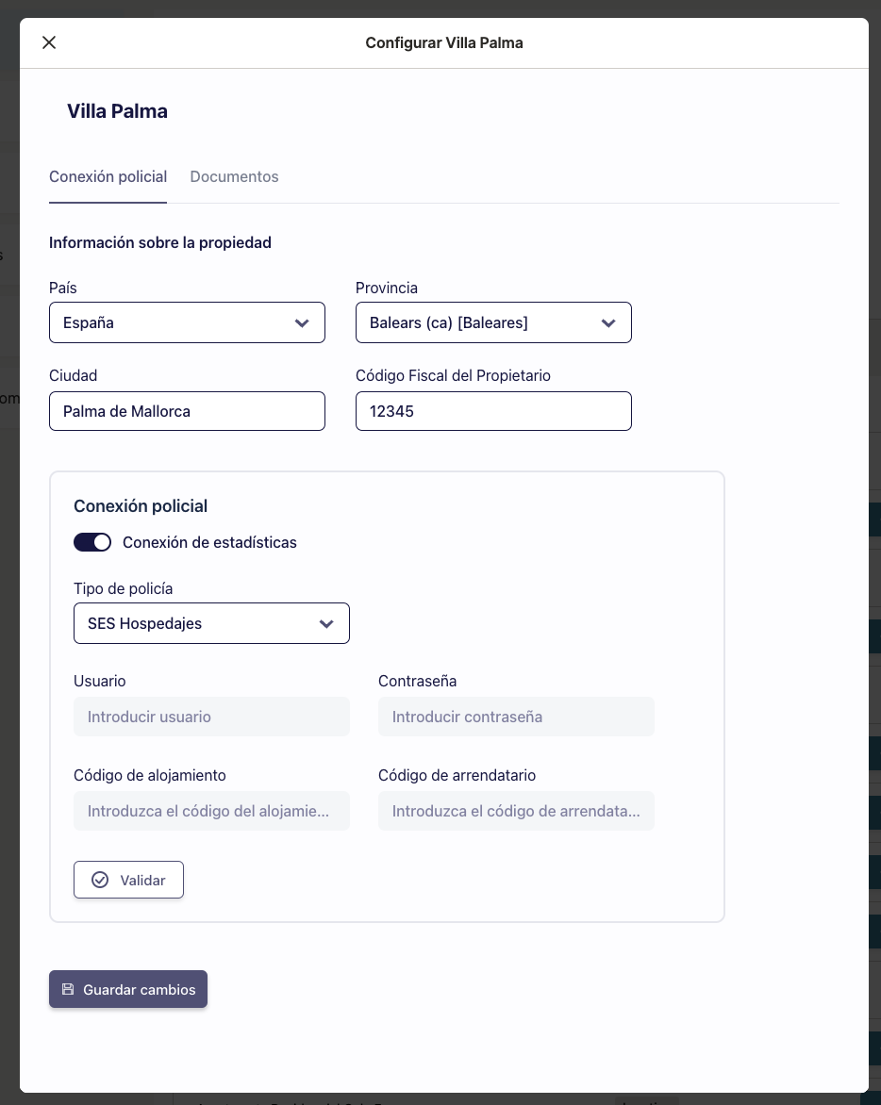
Task: Click Guardar cambios button
Action: (128, 989)
